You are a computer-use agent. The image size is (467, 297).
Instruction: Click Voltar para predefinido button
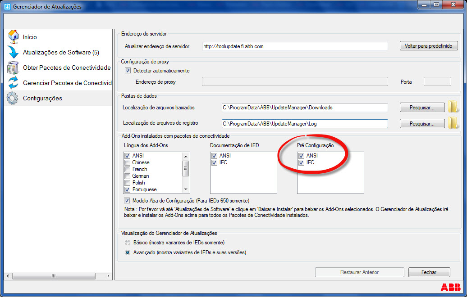428,46
